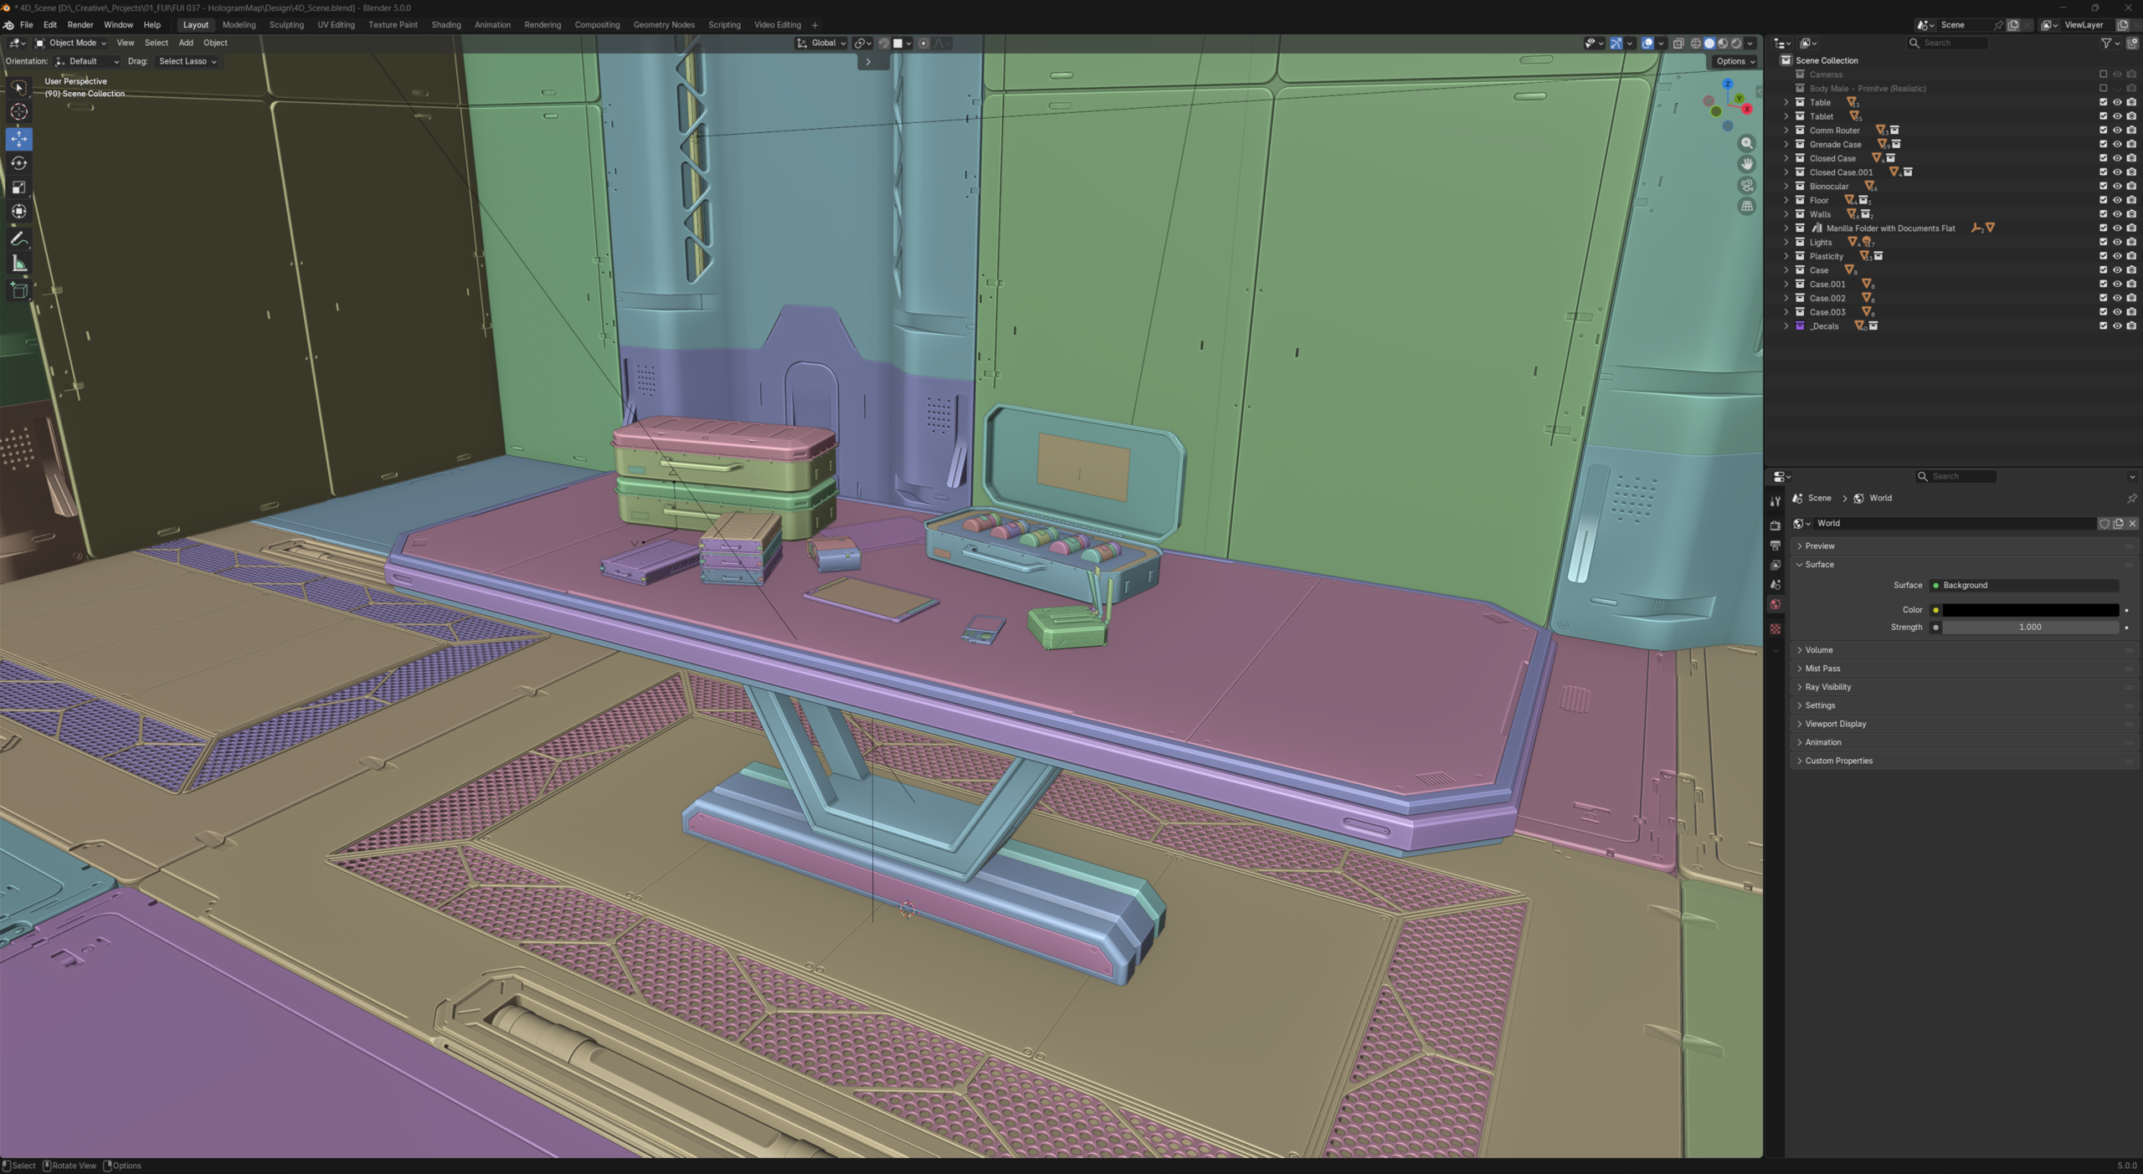2143x1174 pixels.
Task: Uncheck the Floor collection checkbox
Action: click(x=2103, y=200)
